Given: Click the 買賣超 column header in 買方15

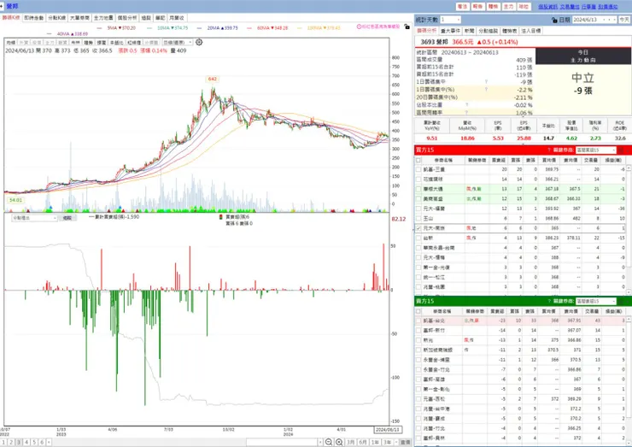Looking at the screenshot, I should click(499, 160).
